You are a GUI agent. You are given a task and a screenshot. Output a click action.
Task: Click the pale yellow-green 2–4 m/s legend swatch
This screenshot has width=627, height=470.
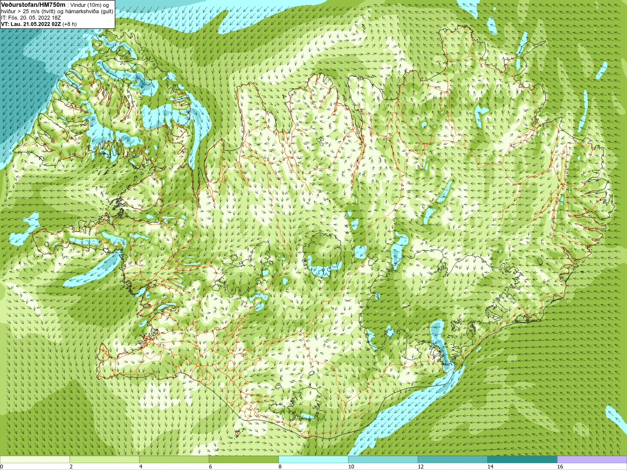(x=104, y=460)
